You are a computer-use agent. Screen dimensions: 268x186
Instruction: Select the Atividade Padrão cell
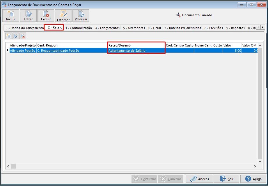23,51
